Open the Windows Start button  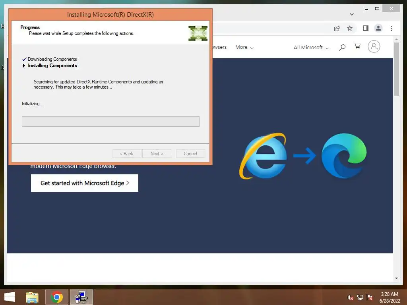[10, 297]
